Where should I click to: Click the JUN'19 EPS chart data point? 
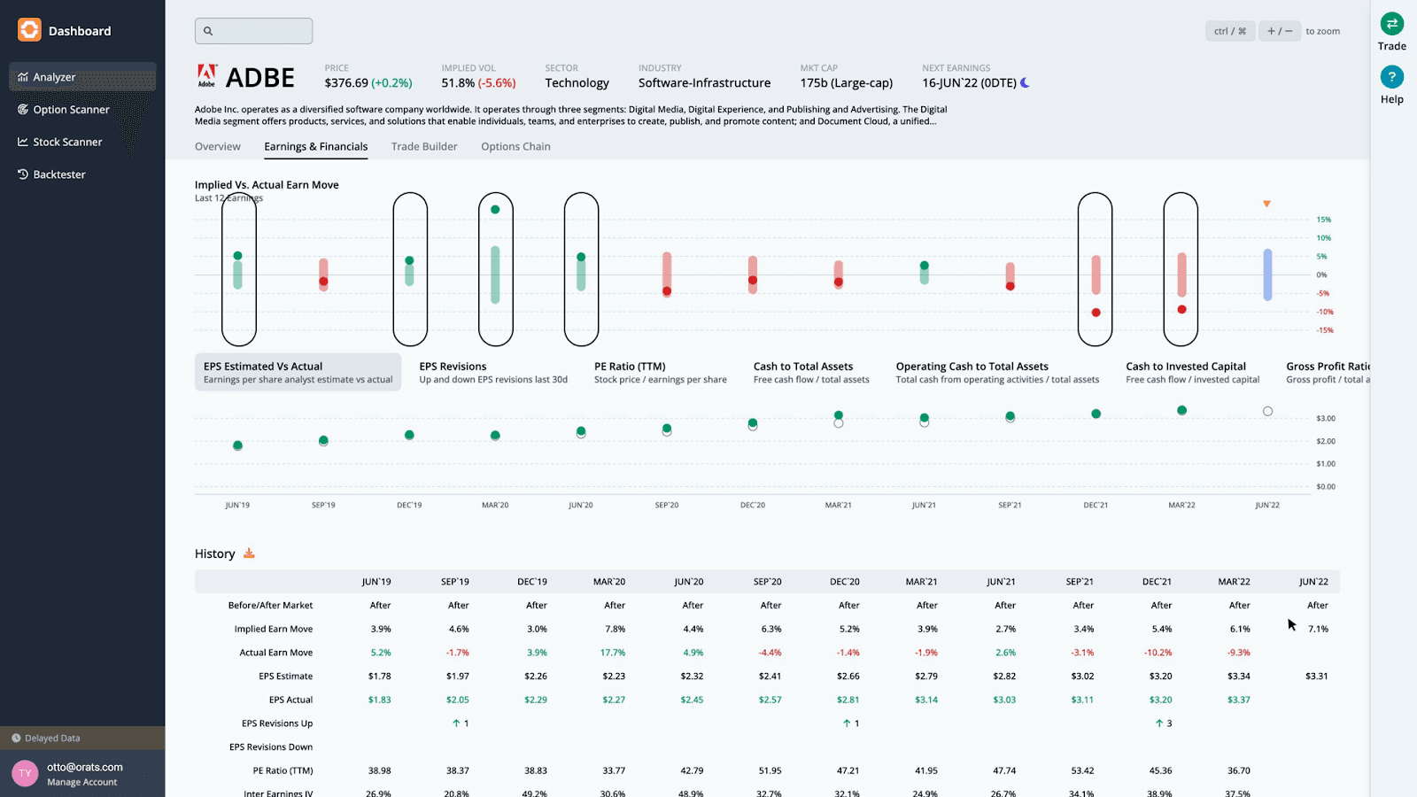[237, 445]
